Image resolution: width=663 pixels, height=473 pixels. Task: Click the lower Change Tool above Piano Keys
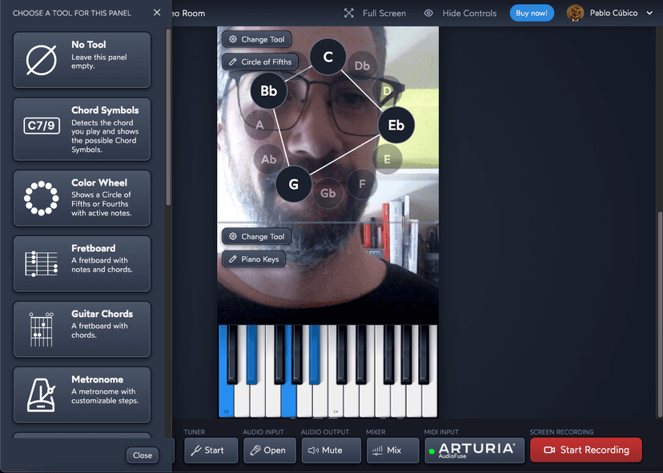(255, 237)
